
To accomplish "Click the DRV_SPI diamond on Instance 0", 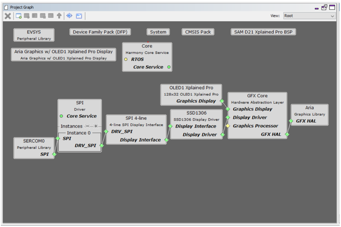I will pyautogui.click(x=102, y=145).
